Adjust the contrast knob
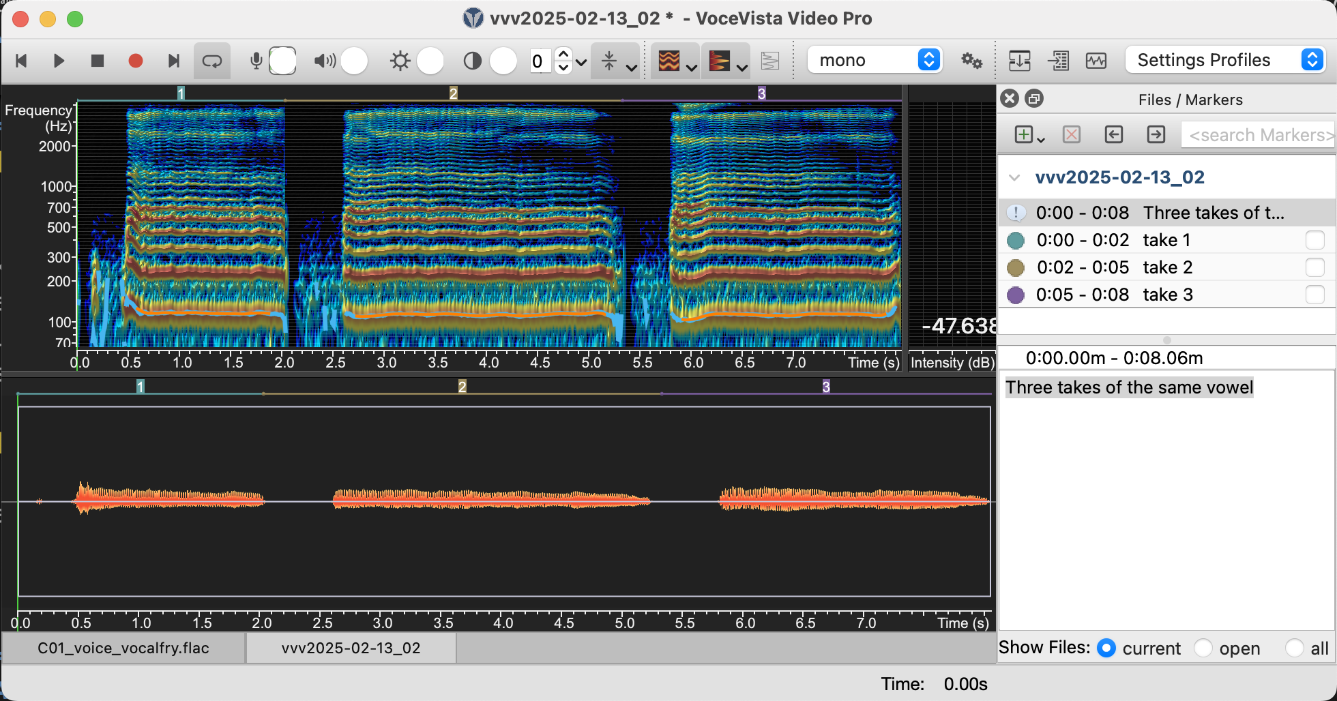 point(503,61)
